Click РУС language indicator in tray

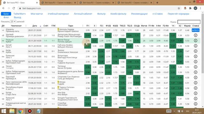(x=188, y=111)
